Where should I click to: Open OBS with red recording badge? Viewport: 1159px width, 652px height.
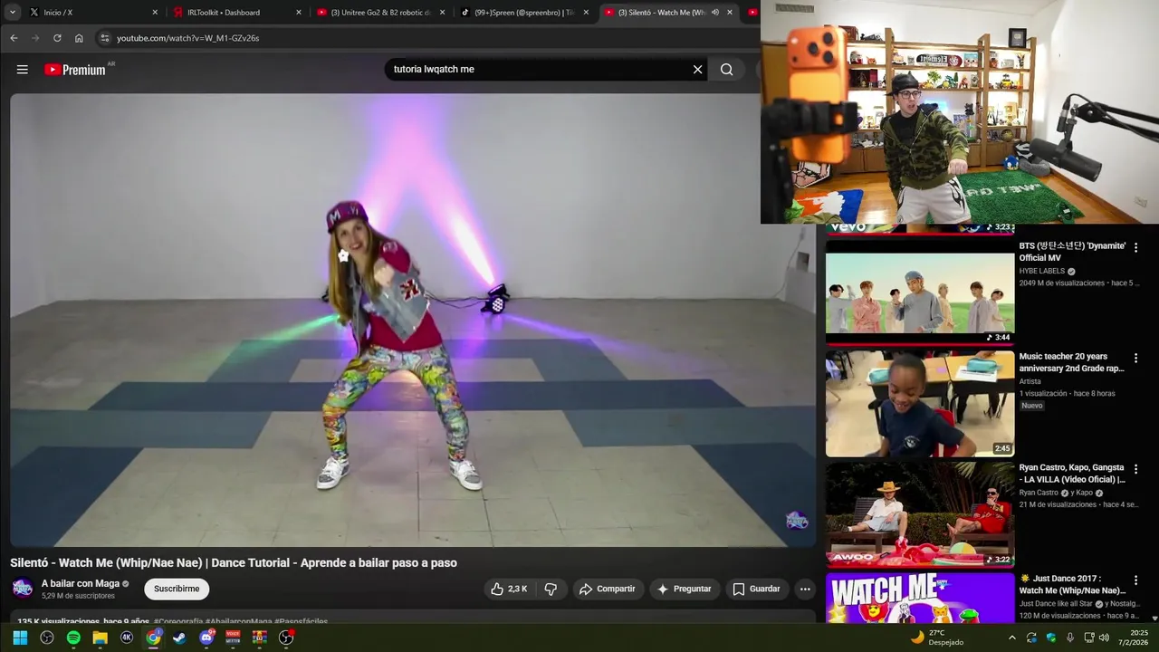[286, 638]
